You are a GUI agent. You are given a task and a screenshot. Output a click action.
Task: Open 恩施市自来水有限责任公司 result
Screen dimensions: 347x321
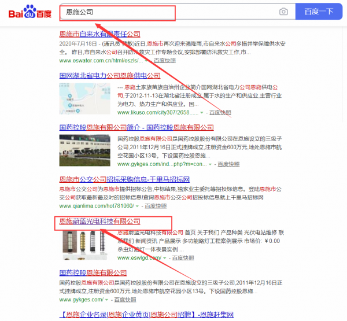[99, 34]
